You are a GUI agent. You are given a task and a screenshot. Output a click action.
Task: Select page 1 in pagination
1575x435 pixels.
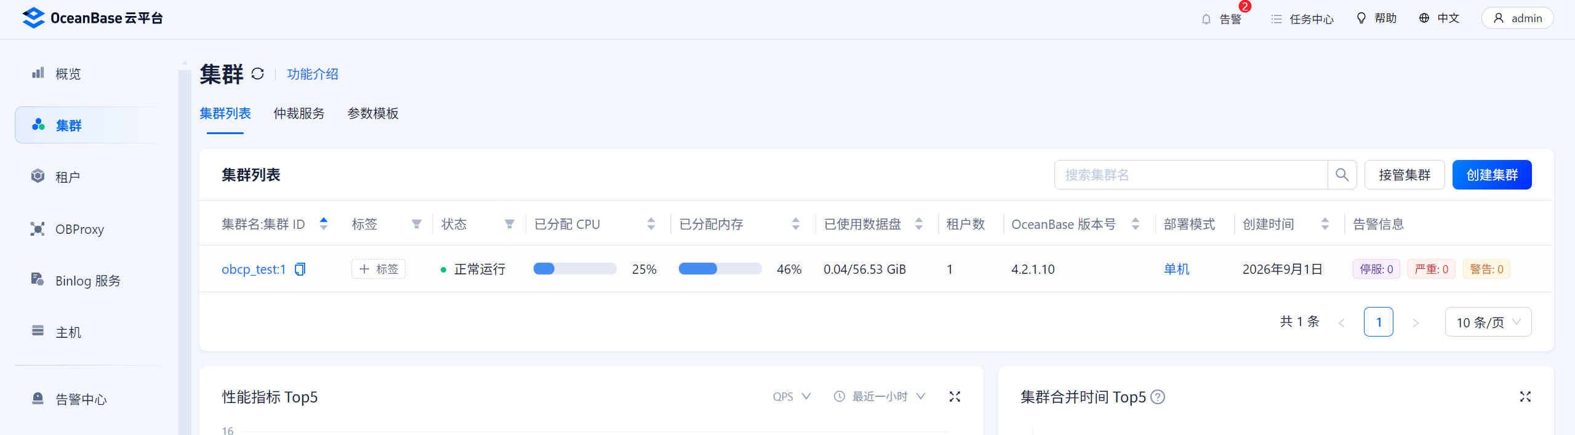[x=1379, y=322]
